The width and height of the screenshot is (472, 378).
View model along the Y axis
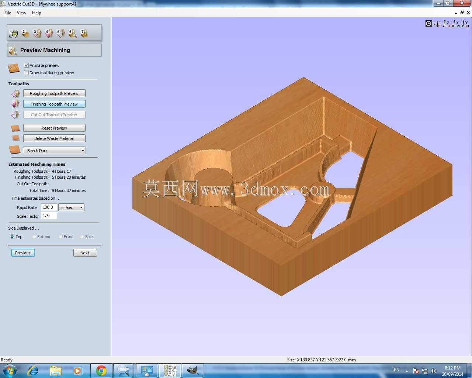coord(465,24)
